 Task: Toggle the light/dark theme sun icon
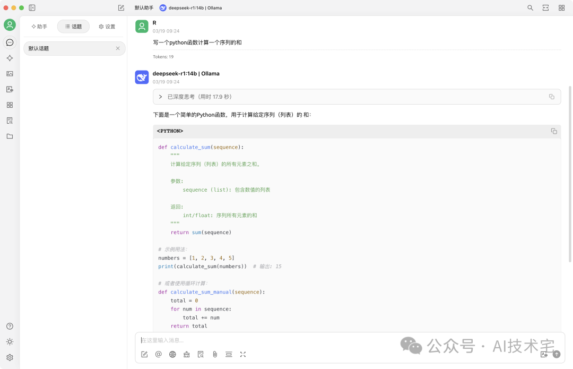pos(10,342)
